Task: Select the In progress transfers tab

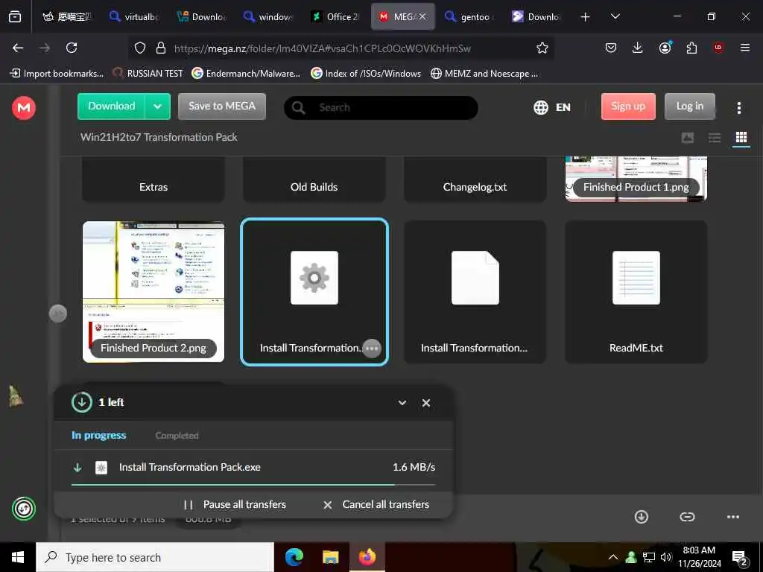Action: (99, 435)
